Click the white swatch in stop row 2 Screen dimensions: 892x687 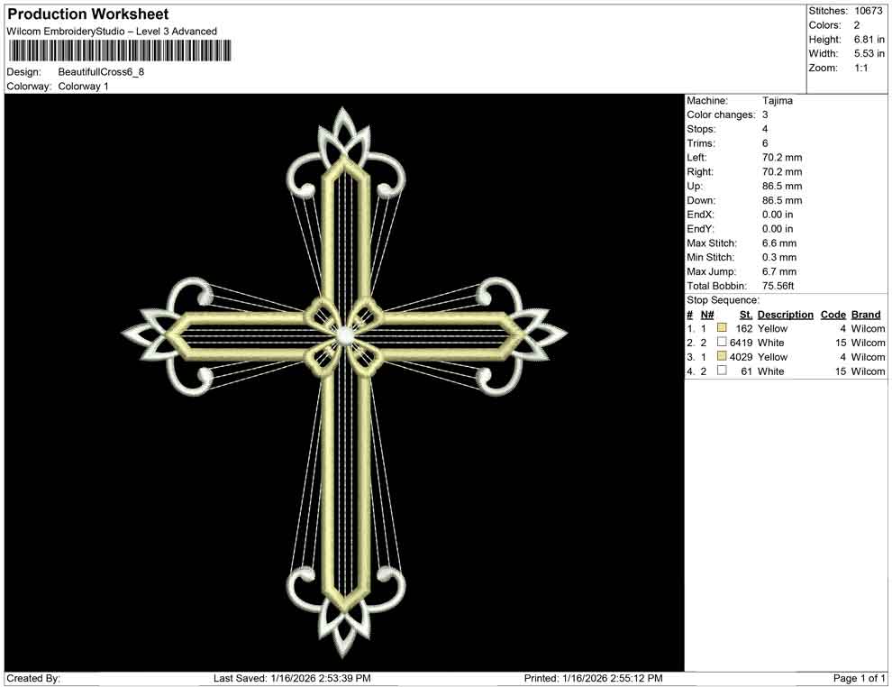tap(720, 343)
